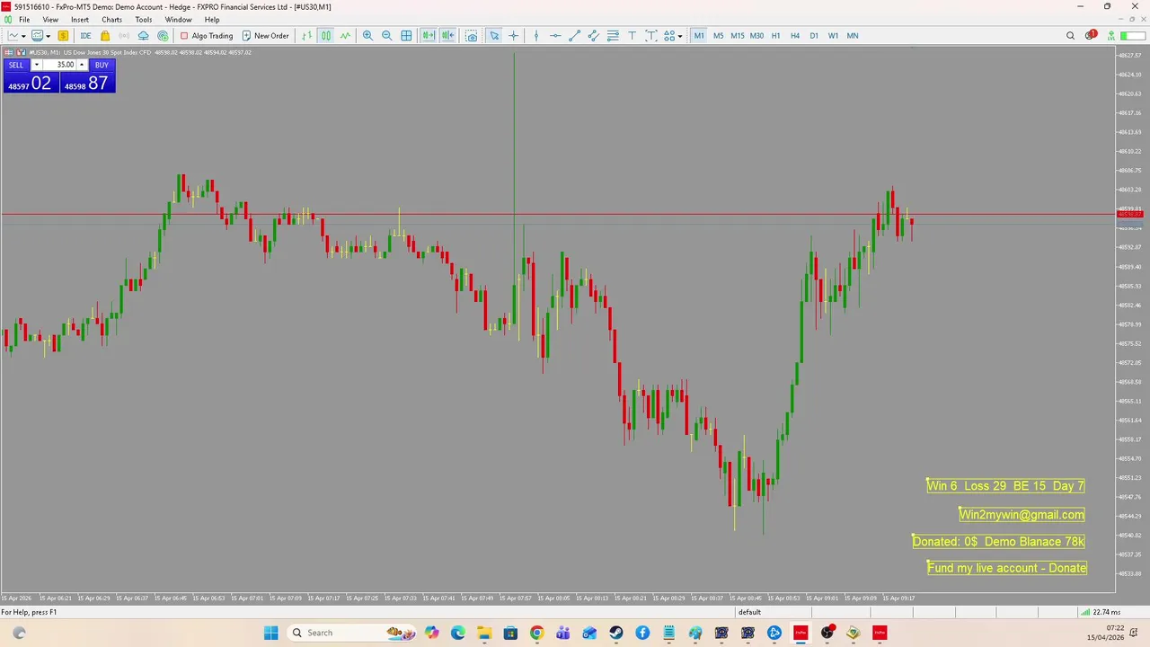Switch timeframe to D1
Image resolution: width=1150 pixels, height=647 pixels.
click(814, 36)
